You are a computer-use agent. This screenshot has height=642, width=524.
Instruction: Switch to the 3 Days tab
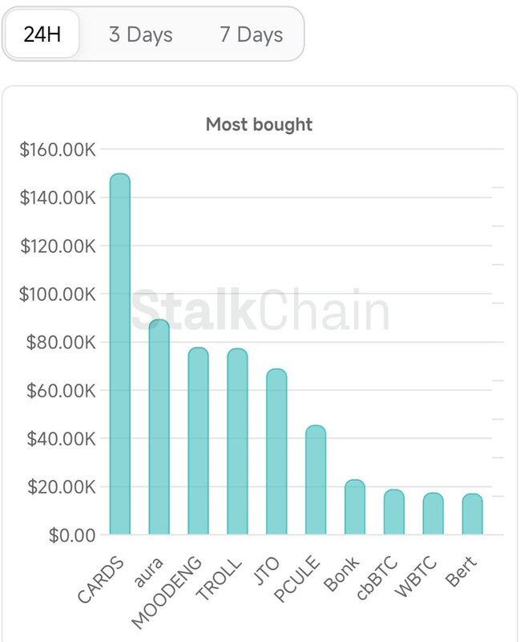pos(140,35)
